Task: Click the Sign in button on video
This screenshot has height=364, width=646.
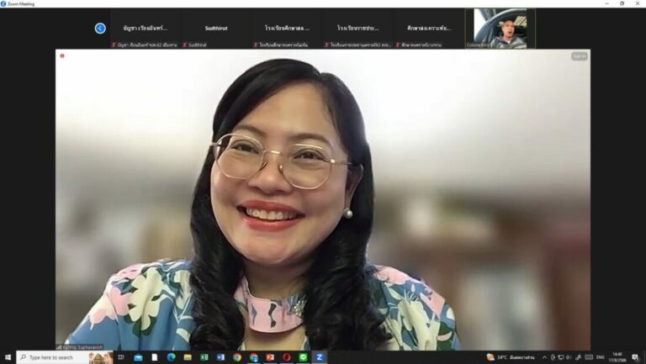Action: [580, 56]
